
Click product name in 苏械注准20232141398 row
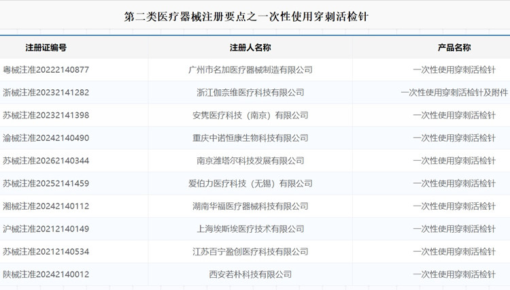(454, 115)
